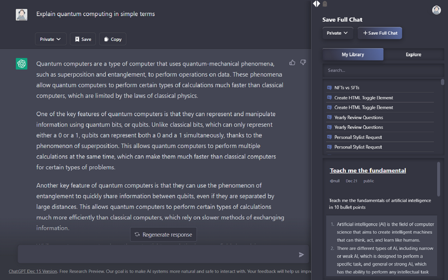This screenshot has width=448, height=280.
Task: Click the thumbs down icon on response
Action: point(303,63)
